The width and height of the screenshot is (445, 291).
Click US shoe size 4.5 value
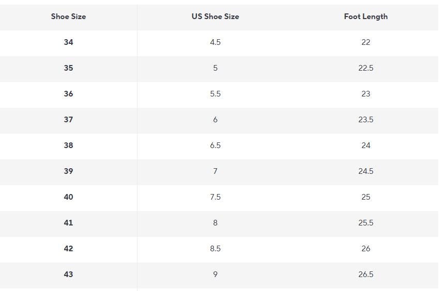(x=215, y=42)
